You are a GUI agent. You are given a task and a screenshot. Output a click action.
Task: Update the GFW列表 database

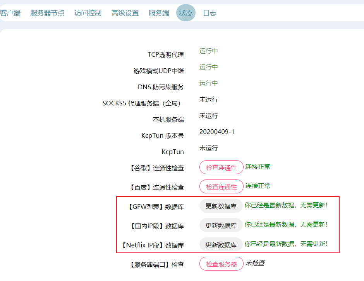[x=221, y=206]
